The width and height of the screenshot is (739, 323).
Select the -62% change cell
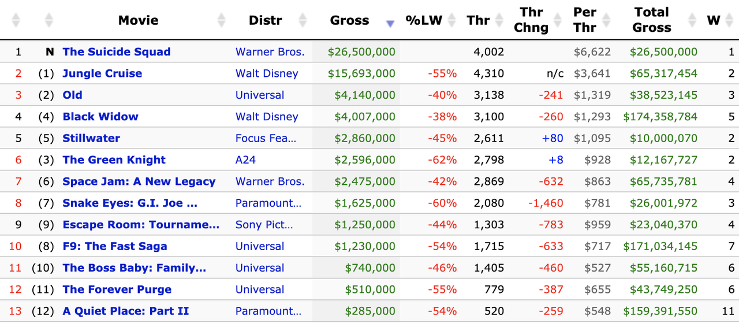click(442, 160)
